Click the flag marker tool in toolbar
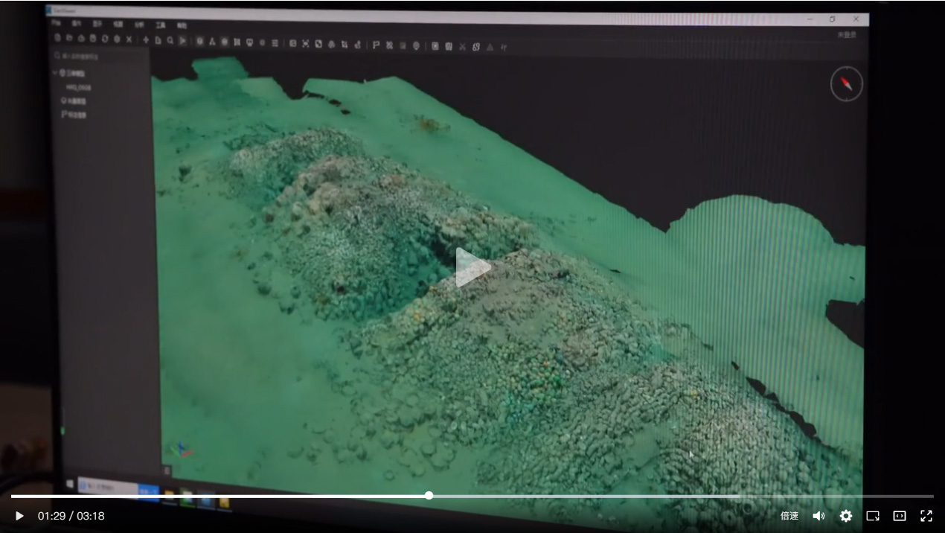Viewport: 945px width, 533px height. pos(376,45)
